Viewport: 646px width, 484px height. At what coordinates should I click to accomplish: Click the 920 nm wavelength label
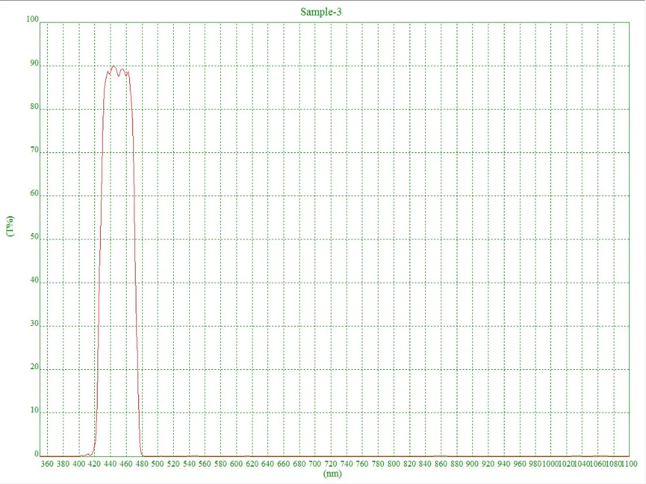(x=488, y=464)
